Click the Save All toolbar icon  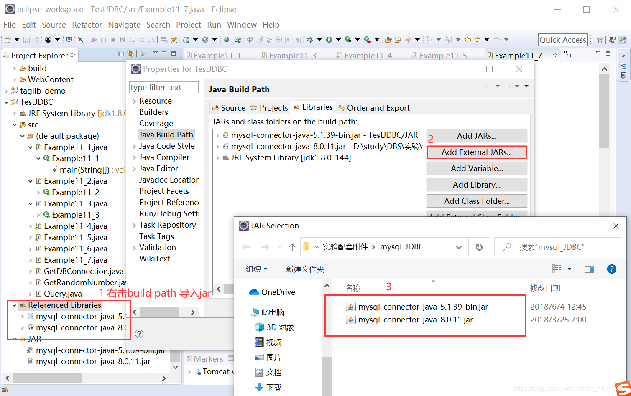point(36,40)
